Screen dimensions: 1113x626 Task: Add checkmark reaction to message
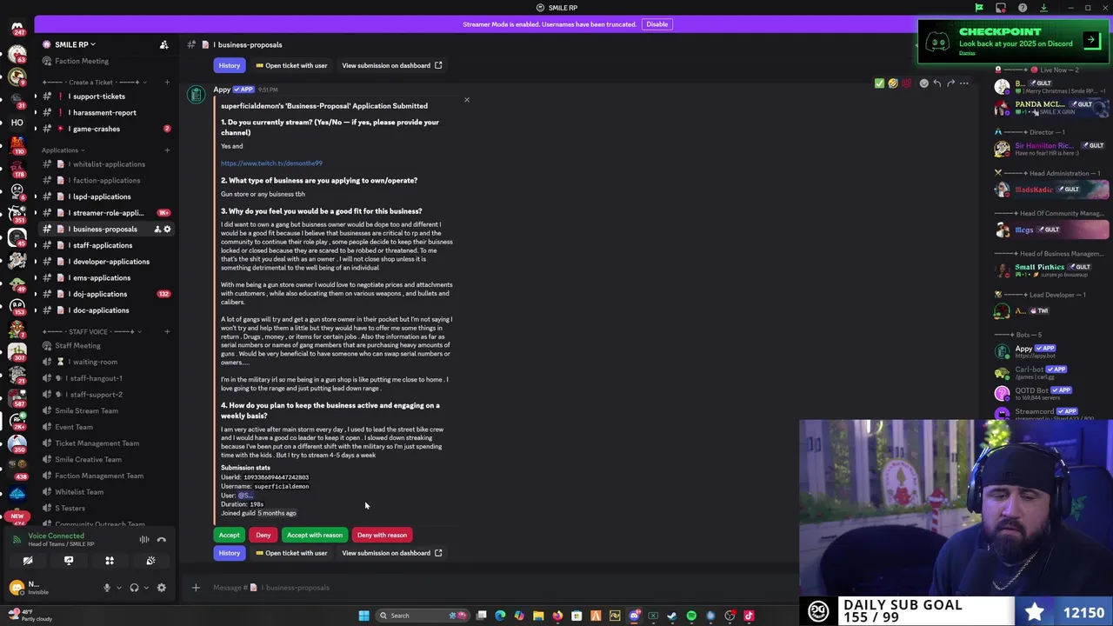point(879,83)
